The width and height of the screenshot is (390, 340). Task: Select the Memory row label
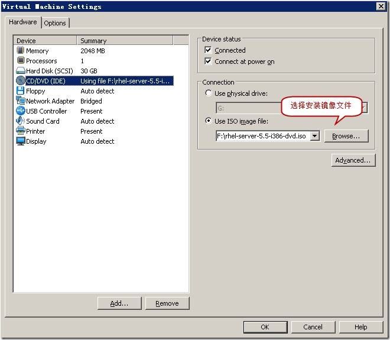[x=37, y=51]
